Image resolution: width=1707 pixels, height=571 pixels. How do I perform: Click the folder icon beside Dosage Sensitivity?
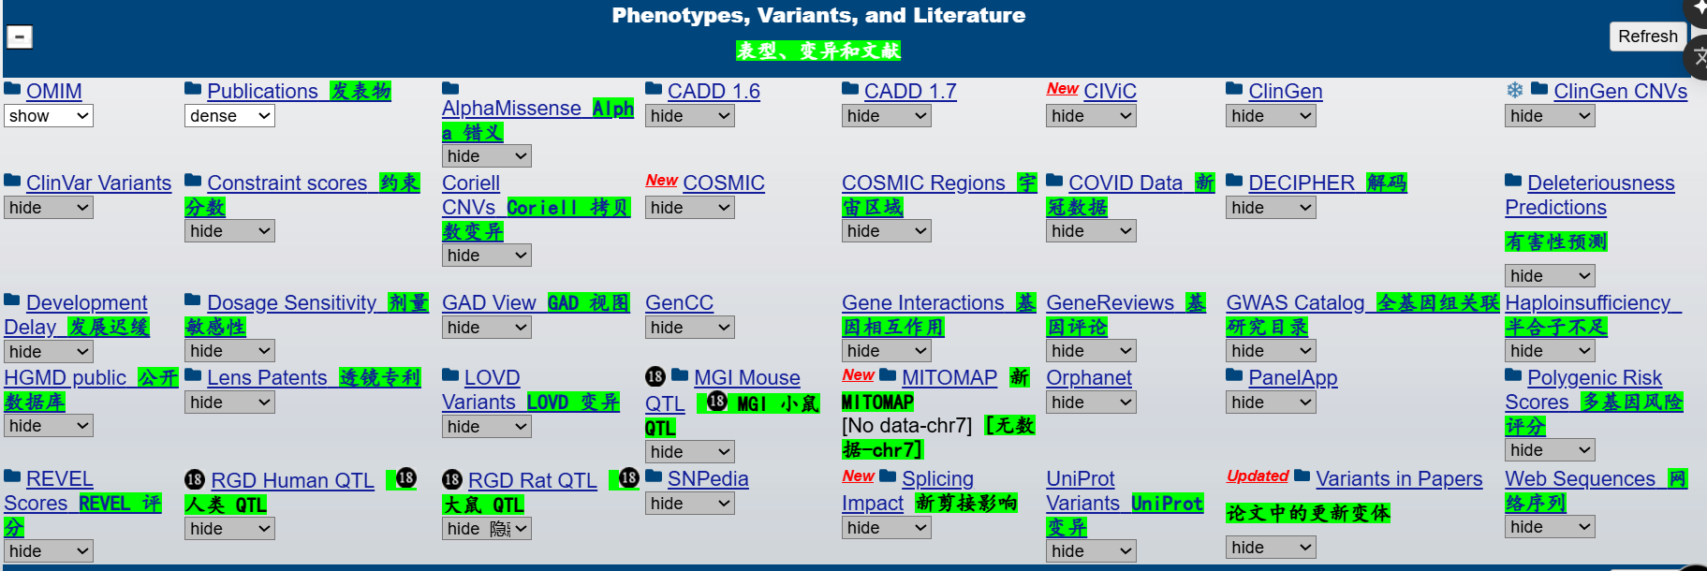coord(193,300)
